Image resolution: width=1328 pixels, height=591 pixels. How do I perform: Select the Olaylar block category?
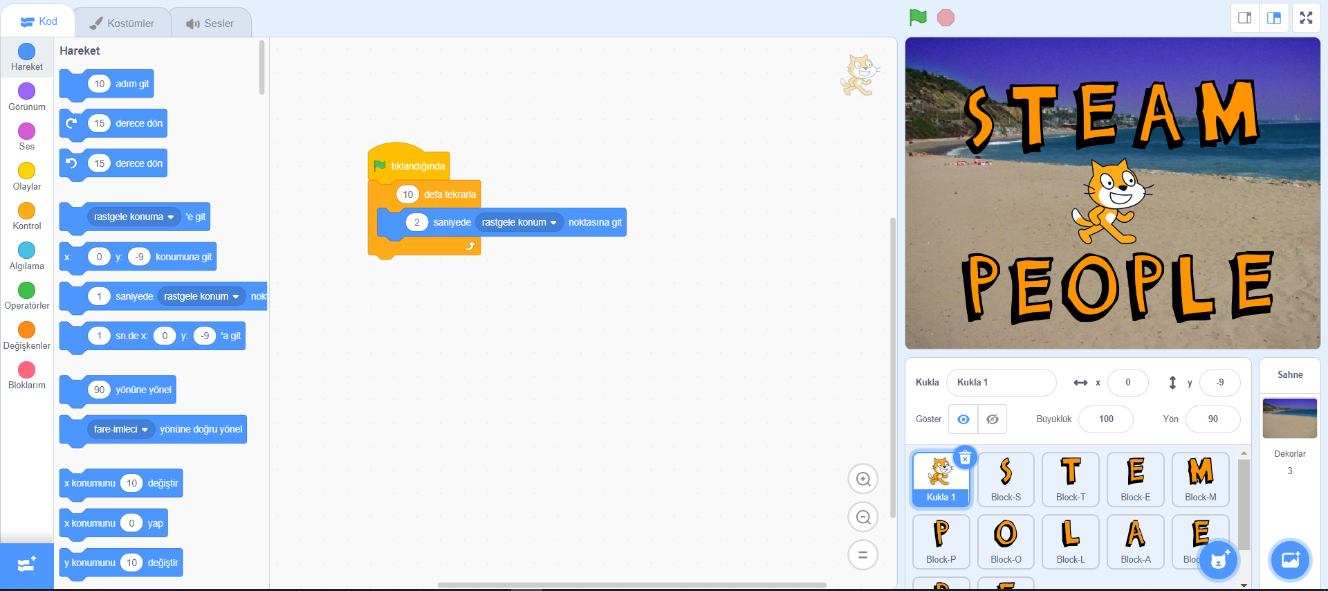click(27, 176)
